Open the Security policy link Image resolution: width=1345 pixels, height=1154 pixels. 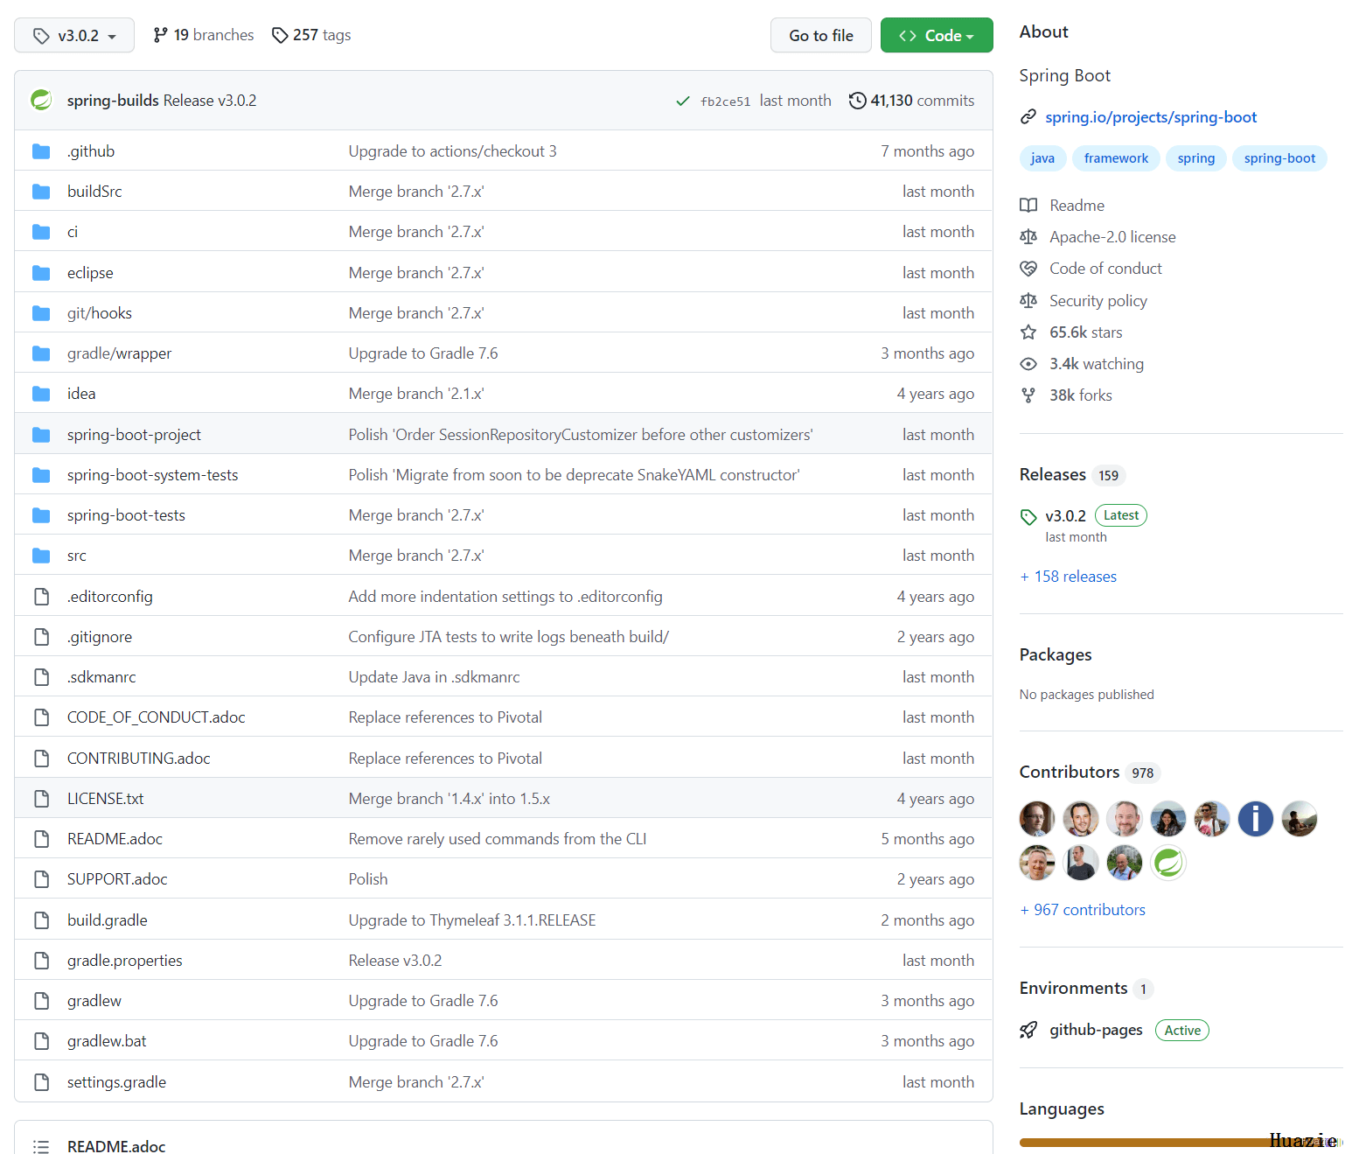point(1098,301)
